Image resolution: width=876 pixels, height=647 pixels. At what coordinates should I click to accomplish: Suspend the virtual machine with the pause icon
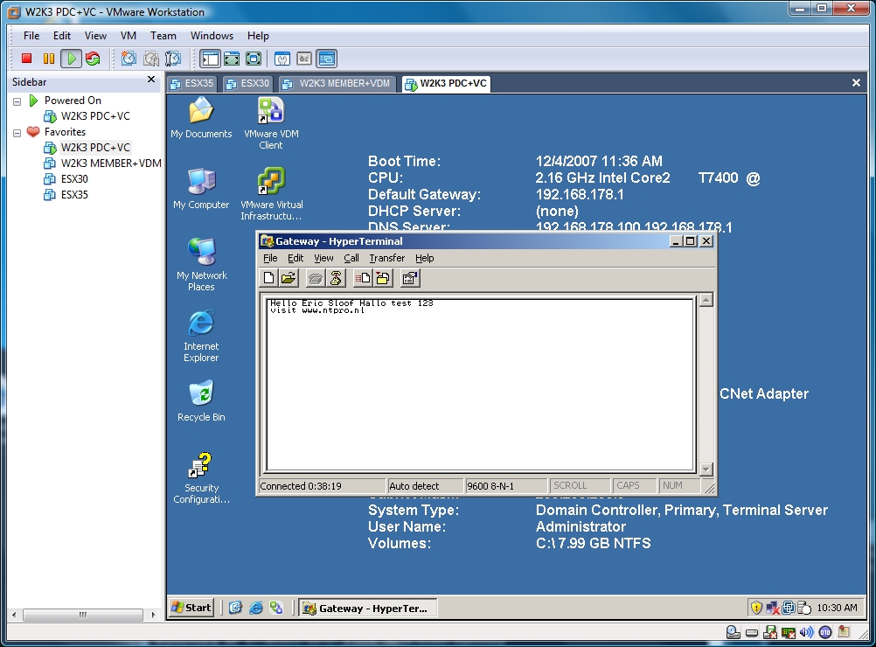[49, 58]
